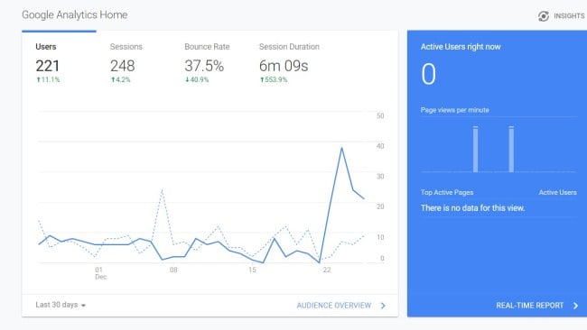Click the first page views bar

[x=475, y=149]
